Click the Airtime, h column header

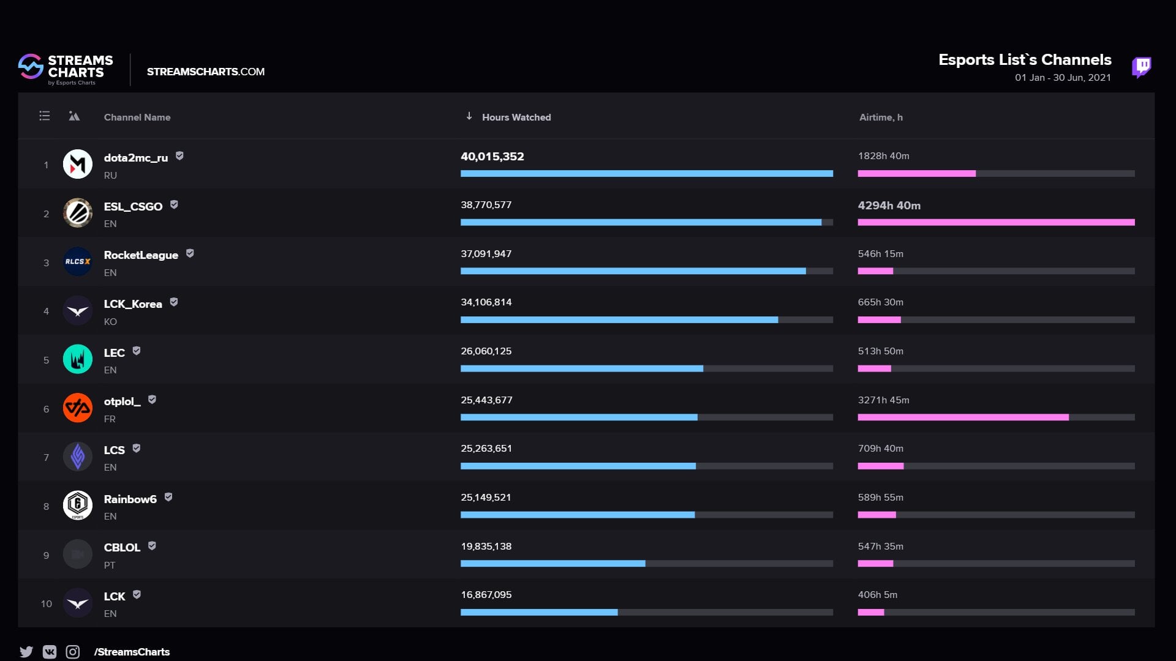click(x=880, y=117)
